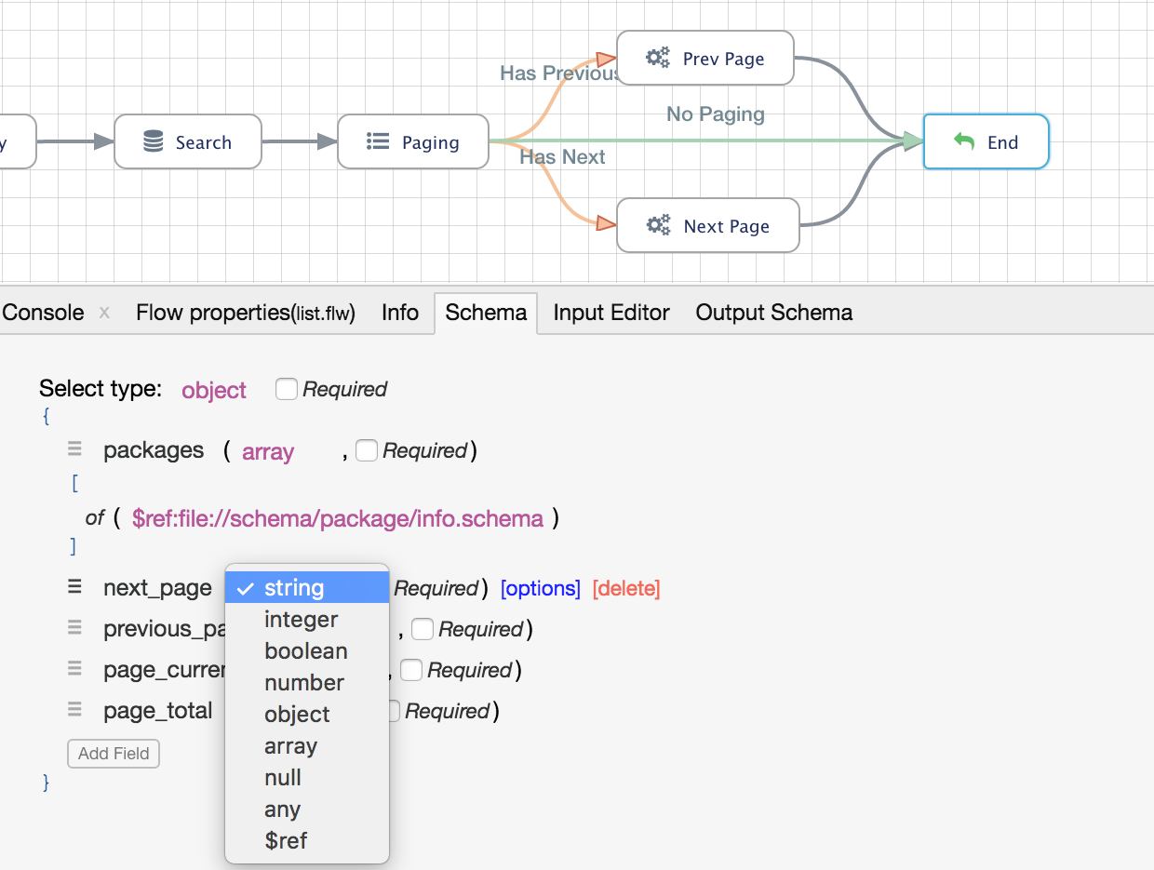This screenshot has height=870, width=1154.
Task: Select the Search flow node
Action: (x=188, y=141)
